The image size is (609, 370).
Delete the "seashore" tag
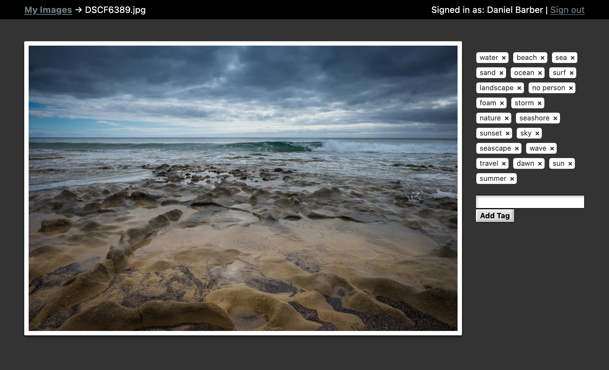tap(555, 118)
